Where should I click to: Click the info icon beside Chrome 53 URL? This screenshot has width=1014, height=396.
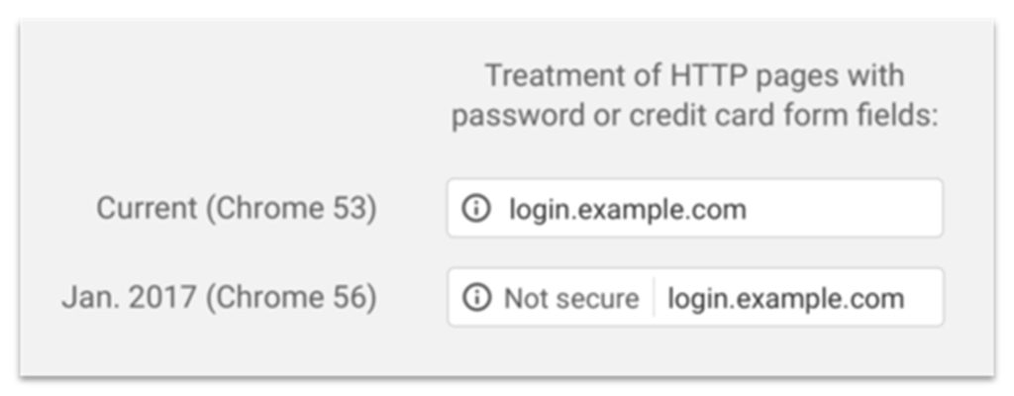pos(476,209)
